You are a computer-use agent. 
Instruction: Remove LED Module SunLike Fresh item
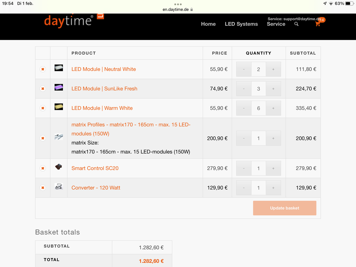(x=43, y=89)
